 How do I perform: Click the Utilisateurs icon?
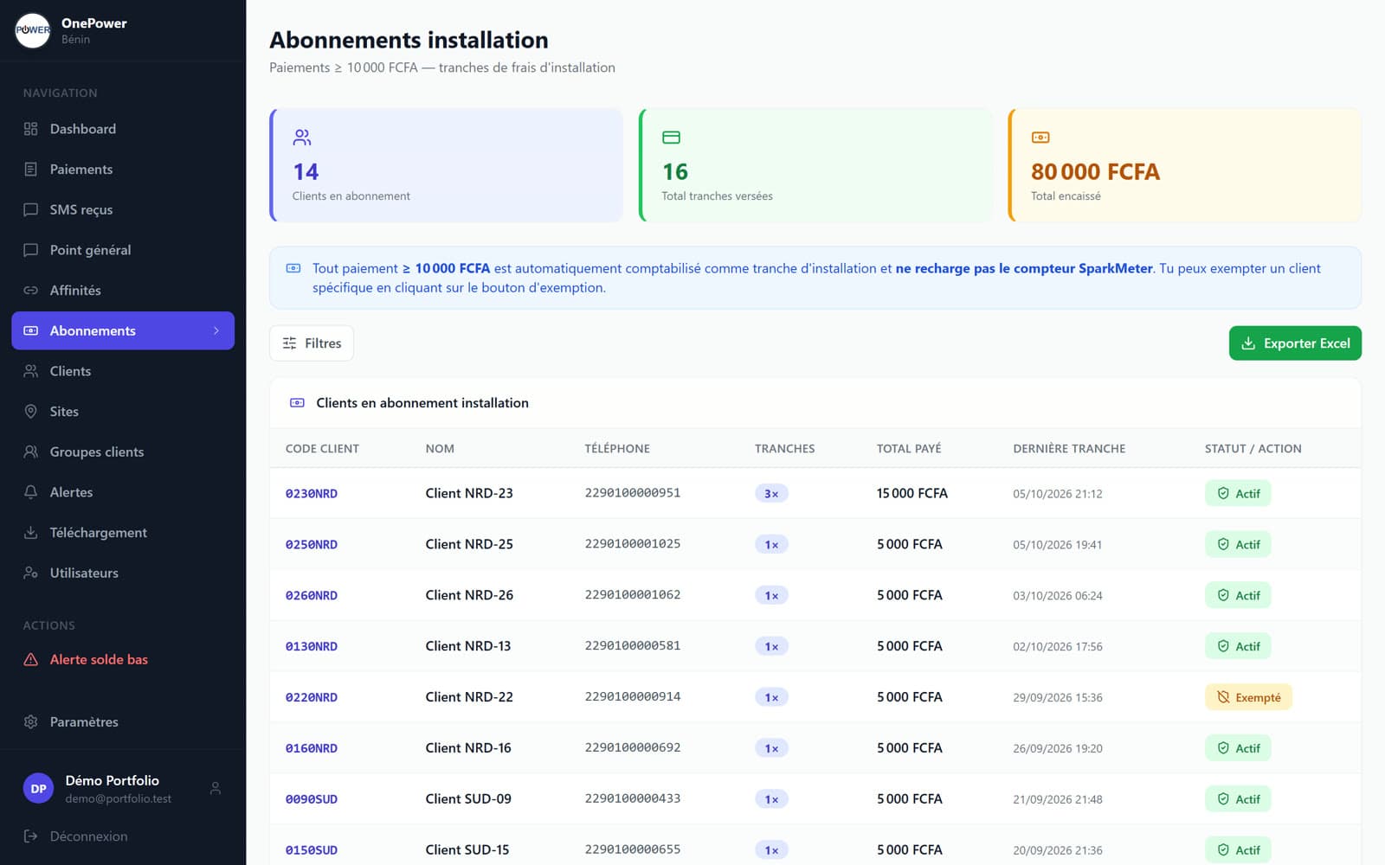[31, 573]
